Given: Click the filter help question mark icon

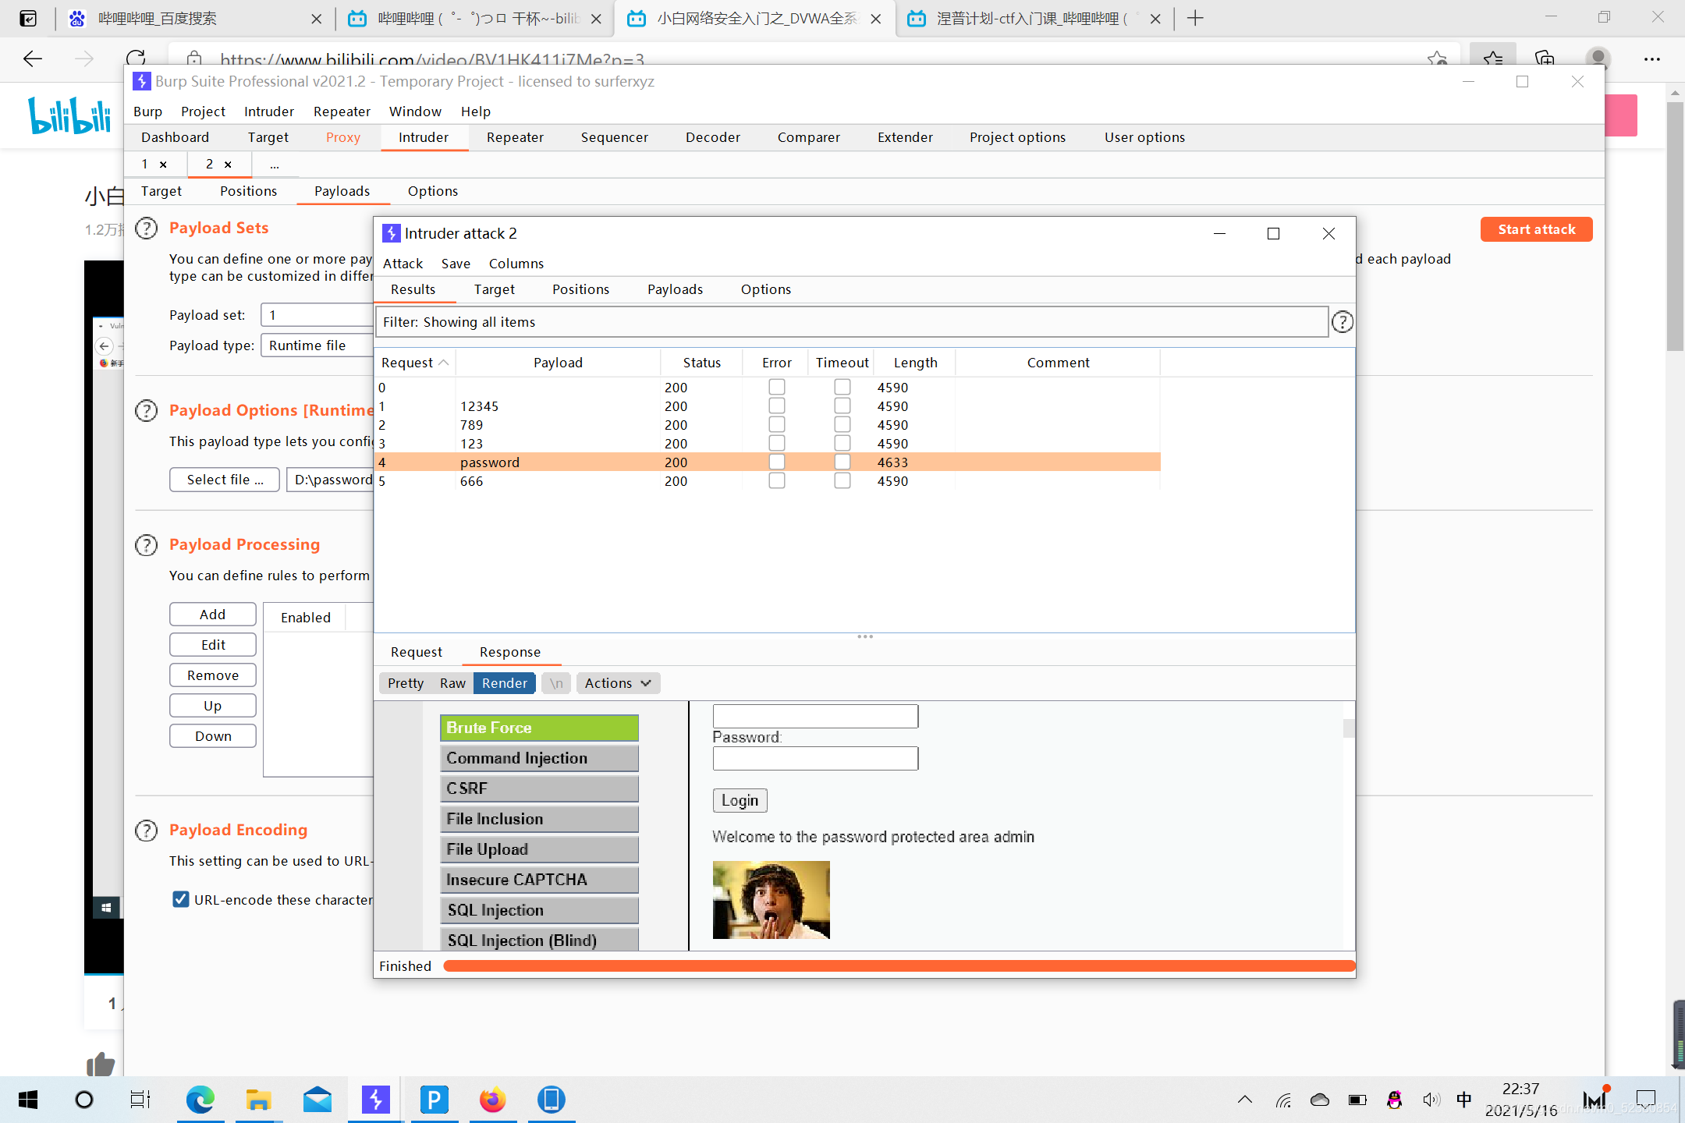Looking at the screenshot, I should (x=1342, y=321).
